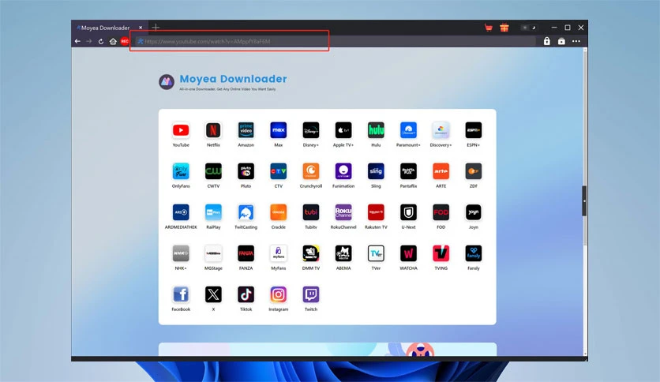660x382 pixels.
Task: Click the red REC button
Action: [125, 41]
